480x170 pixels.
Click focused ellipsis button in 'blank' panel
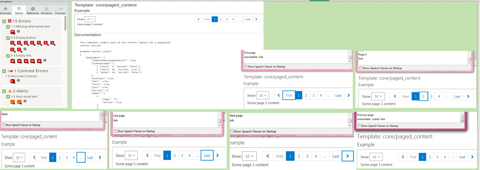(x=81, y=157)
